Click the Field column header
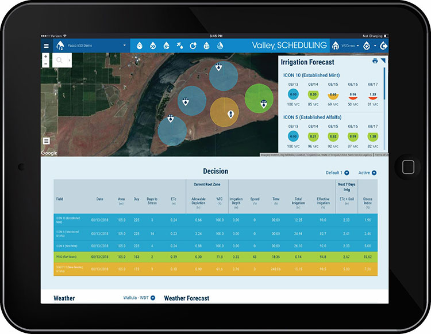 60,199
